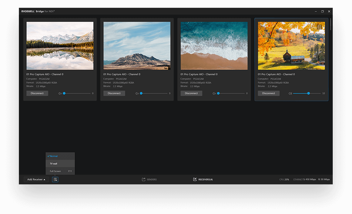The image size is (352, 214).
Task: Mute audio on the mountain lake card
Action: pos(60,93)
